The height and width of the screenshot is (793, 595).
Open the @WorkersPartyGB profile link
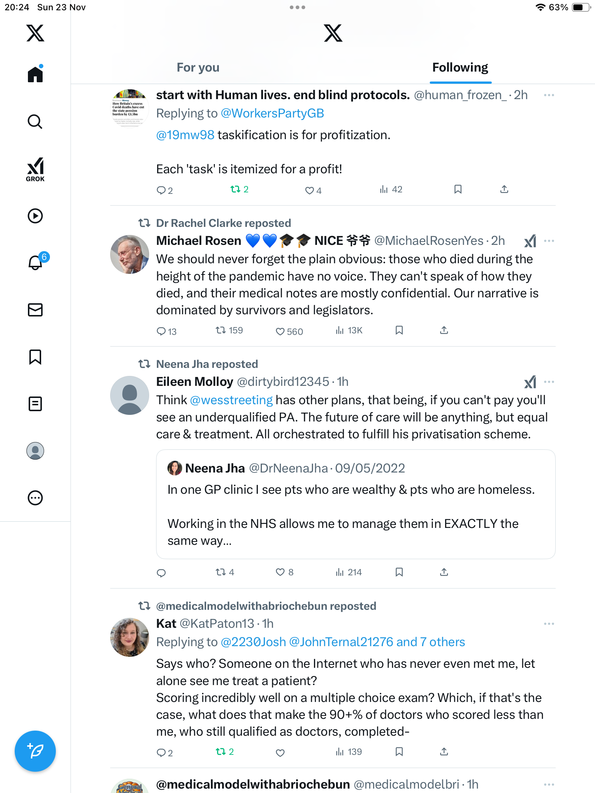[272, 113]
